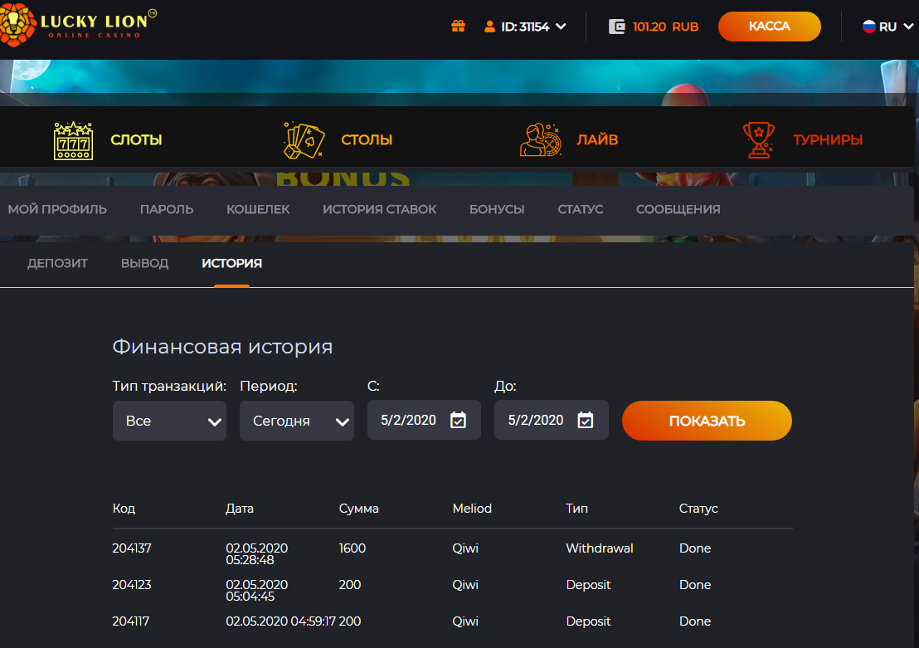Open the gift box bonus icon
919x648 pixels.
pyautogui.click(x=458, y=27)
